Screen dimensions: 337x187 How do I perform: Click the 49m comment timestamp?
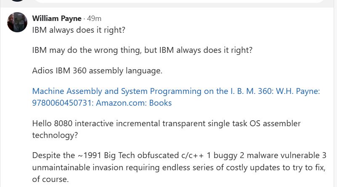pyautogui.click(x=94, y=18)
